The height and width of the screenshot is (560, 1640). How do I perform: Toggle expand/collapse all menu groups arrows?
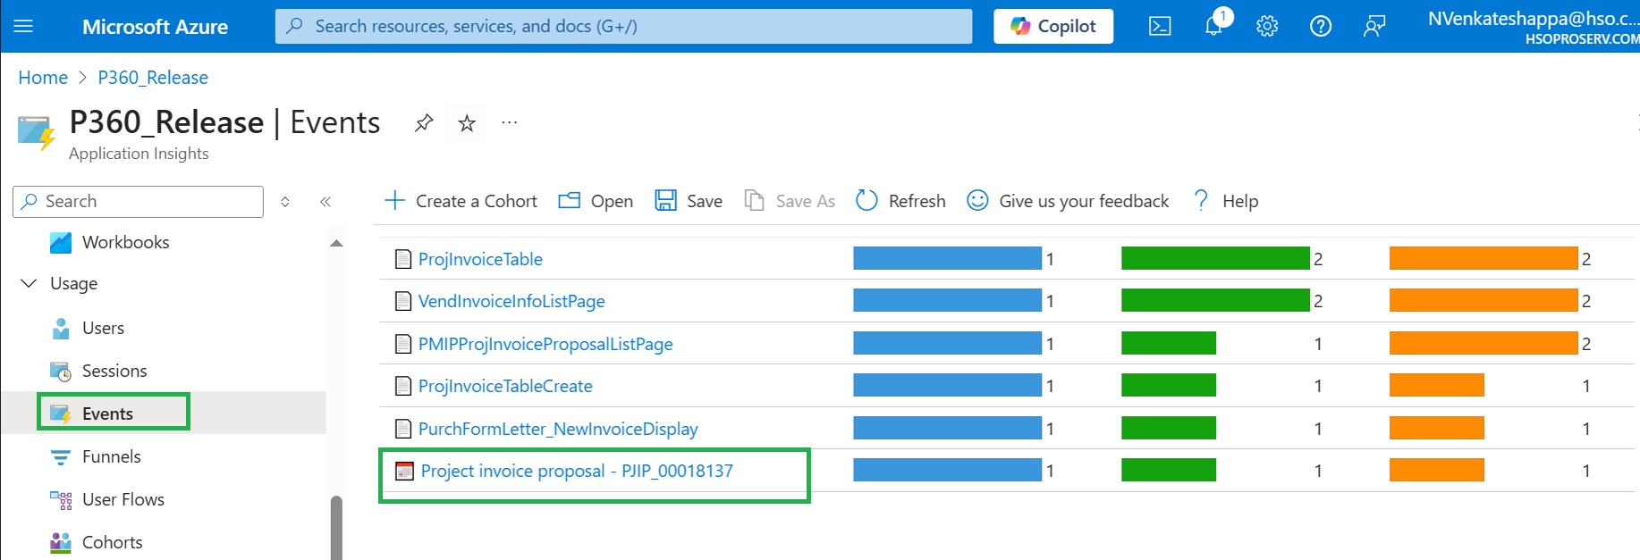pyautogui.click(x=285, y=202)
